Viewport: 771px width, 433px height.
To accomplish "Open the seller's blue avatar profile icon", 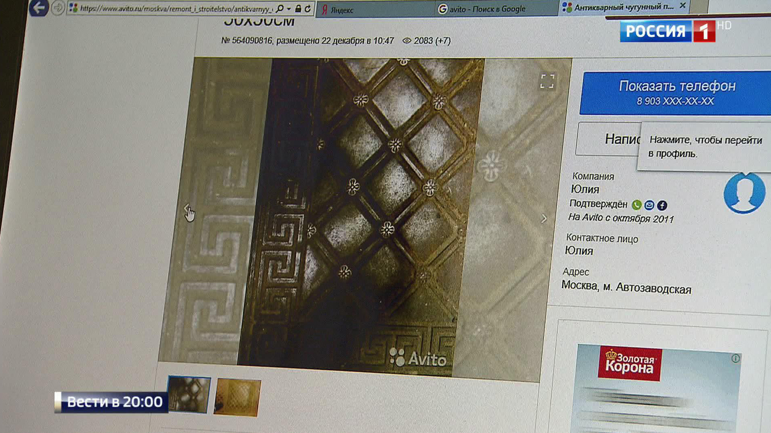I will 744,193.
